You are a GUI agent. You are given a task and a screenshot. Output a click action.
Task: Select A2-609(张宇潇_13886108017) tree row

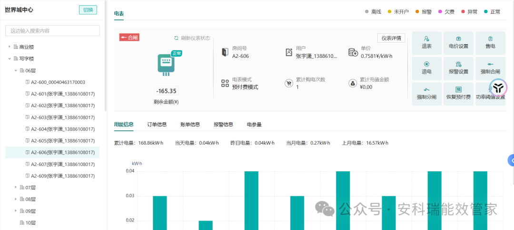point(52,176)
